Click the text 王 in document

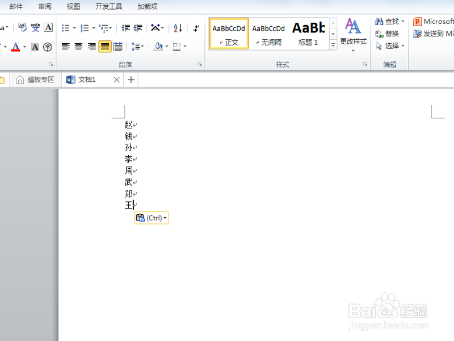click(128, 205)
